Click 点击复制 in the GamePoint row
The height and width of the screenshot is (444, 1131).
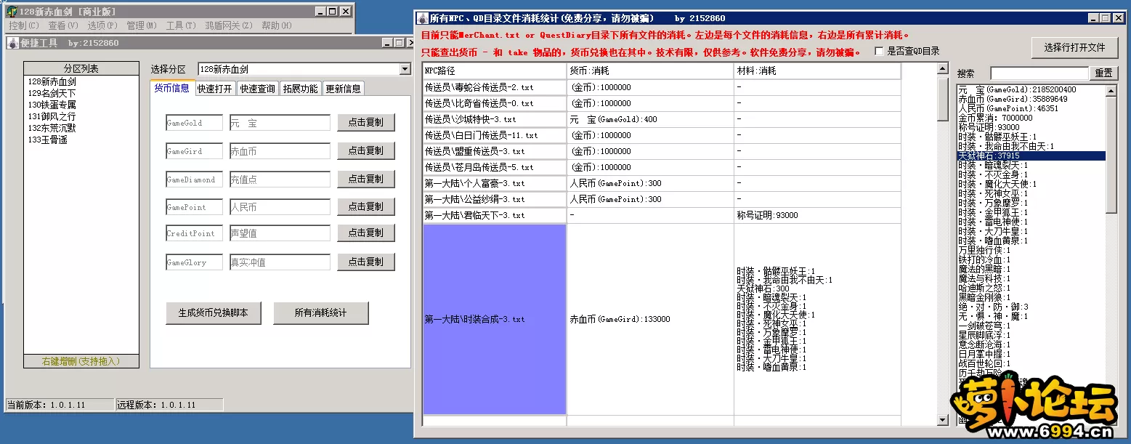tap(366, 206)
